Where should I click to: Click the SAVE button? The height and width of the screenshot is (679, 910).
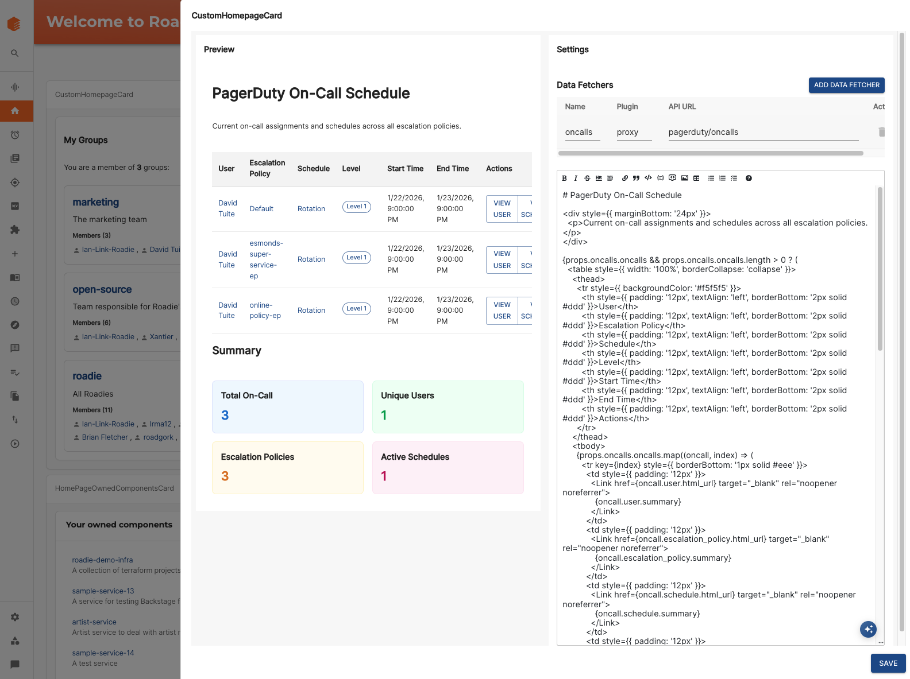click(x=888, y=664)
